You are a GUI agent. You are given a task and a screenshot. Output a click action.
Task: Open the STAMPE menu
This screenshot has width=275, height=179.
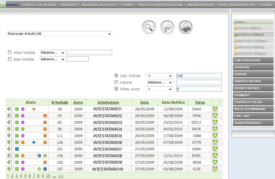pos(128,5)
